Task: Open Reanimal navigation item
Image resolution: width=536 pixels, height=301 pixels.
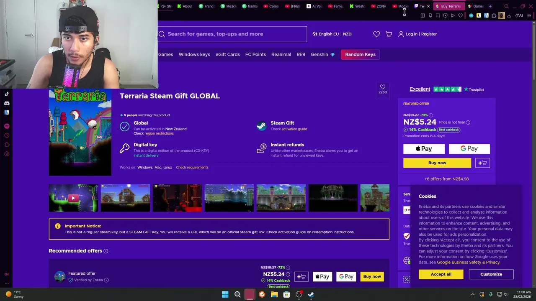Action: (x=281, y=54)
